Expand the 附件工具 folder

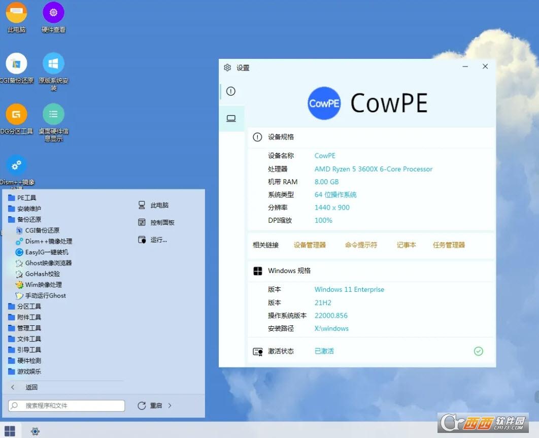point(24,317)
